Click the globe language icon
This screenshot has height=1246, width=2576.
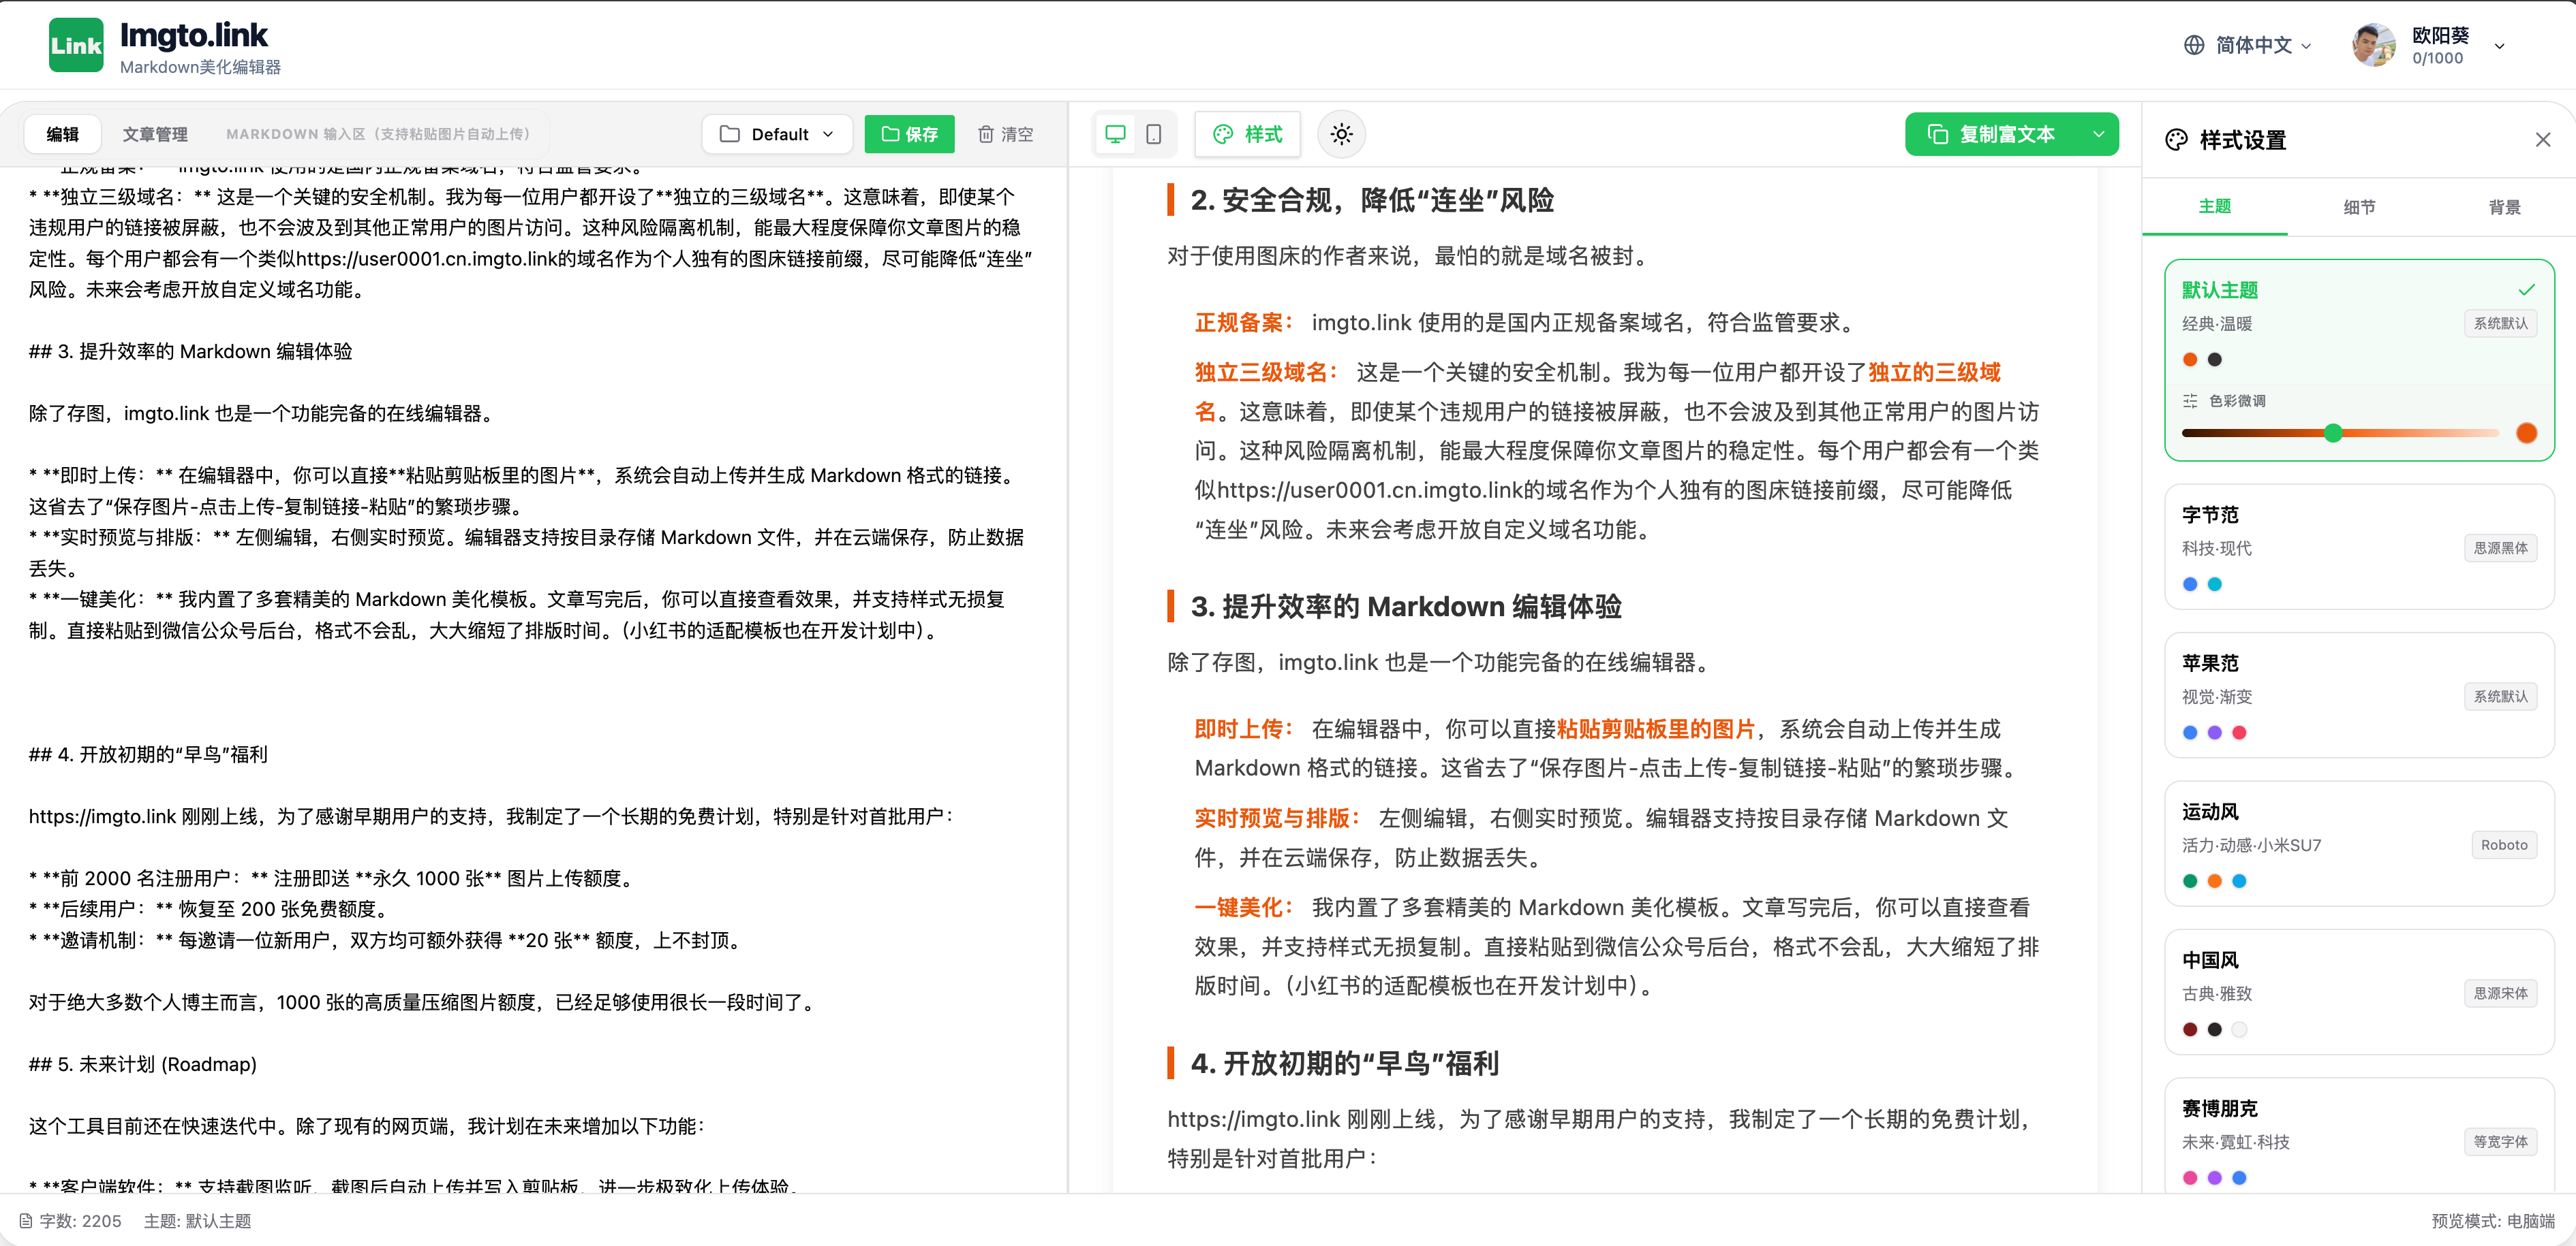point(2194,45)
